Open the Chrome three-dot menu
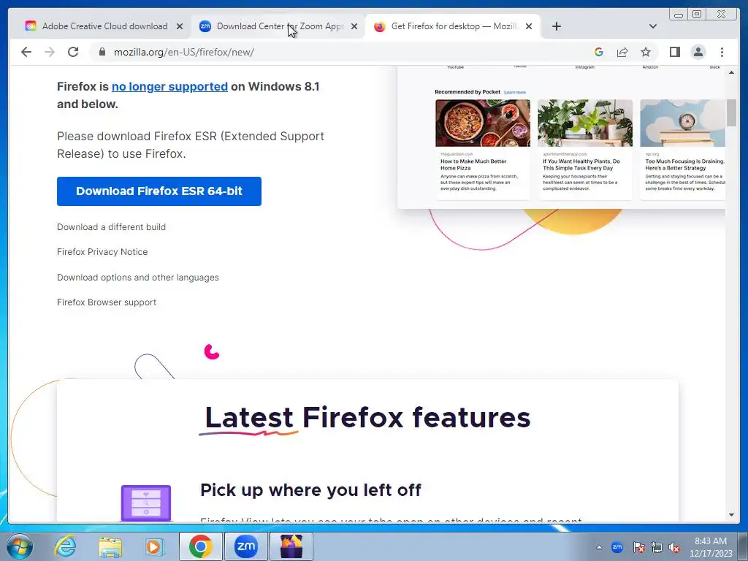The image size is (748, 561). [722, 52]
